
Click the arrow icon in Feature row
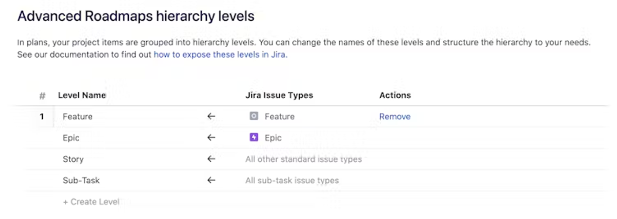point(211,116)
